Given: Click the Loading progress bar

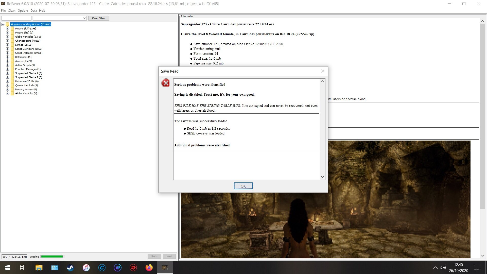Looking at the screenshot, I should 53,256.
